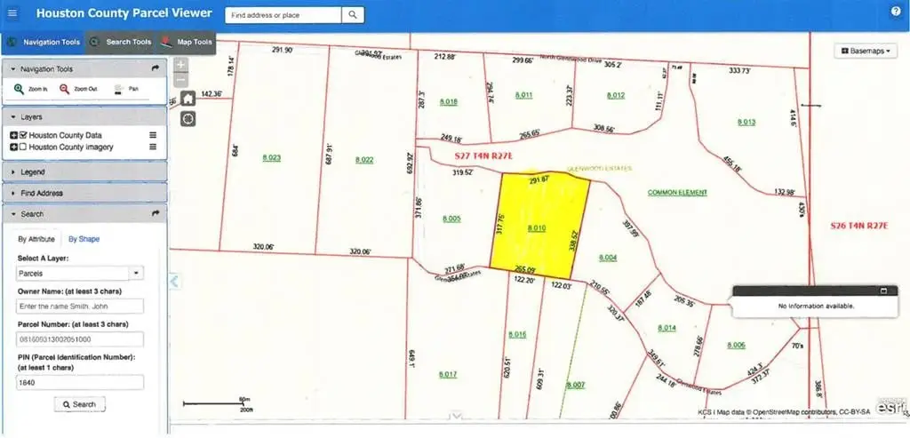910x438 pixels.
Task: Expand the Legend panel
Action: (x=84, y=171)
